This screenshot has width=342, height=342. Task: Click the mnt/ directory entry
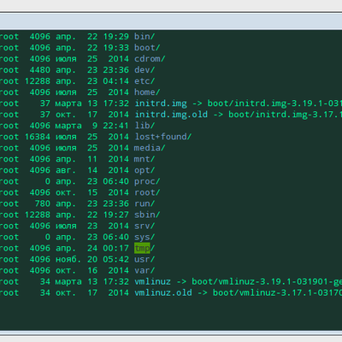click(144, 159)
